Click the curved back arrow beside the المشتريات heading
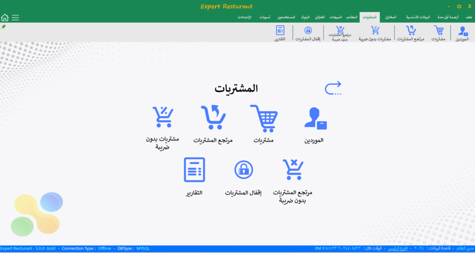 pos(333,88)
